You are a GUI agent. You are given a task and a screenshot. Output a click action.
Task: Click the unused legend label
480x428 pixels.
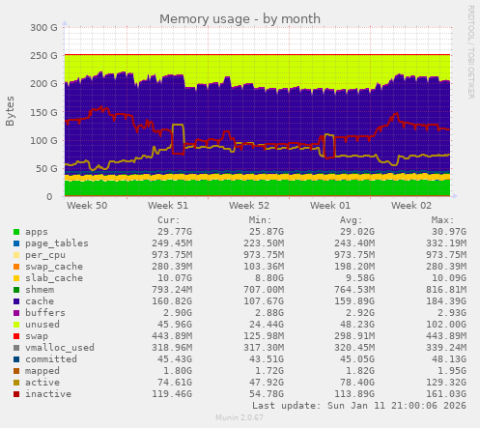point(42,325)
